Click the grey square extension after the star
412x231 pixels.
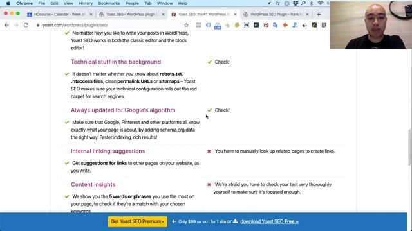198,25
